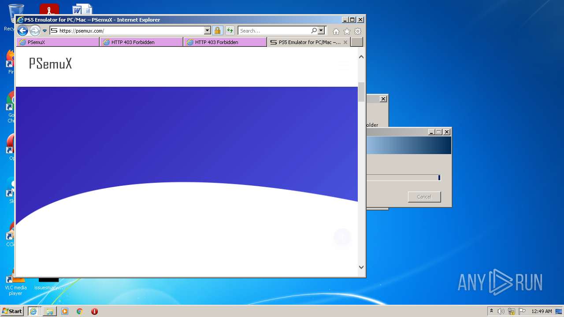Click the volume speaker tray icon

coord(501,311)
